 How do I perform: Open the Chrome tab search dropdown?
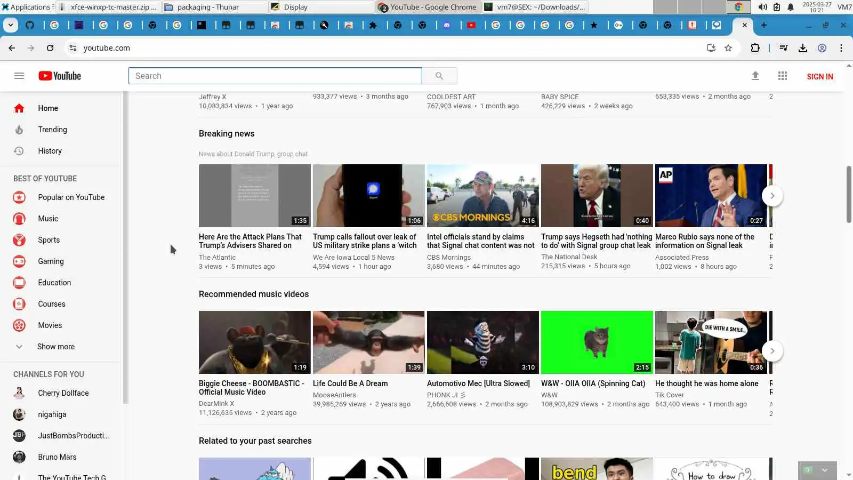pyautogui.click(x=11, y=25)
